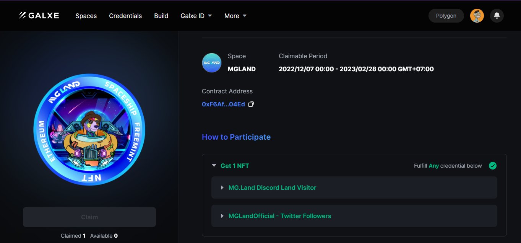Open contract address 0xF6Af...04Ed link

[223, 104]
